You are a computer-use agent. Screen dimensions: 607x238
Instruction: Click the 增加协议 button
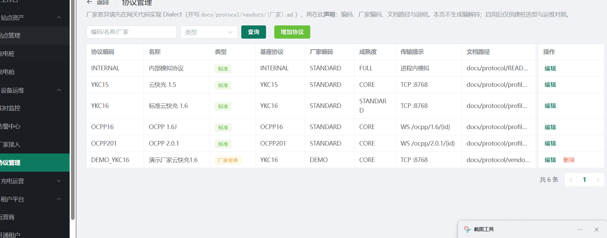292,32
